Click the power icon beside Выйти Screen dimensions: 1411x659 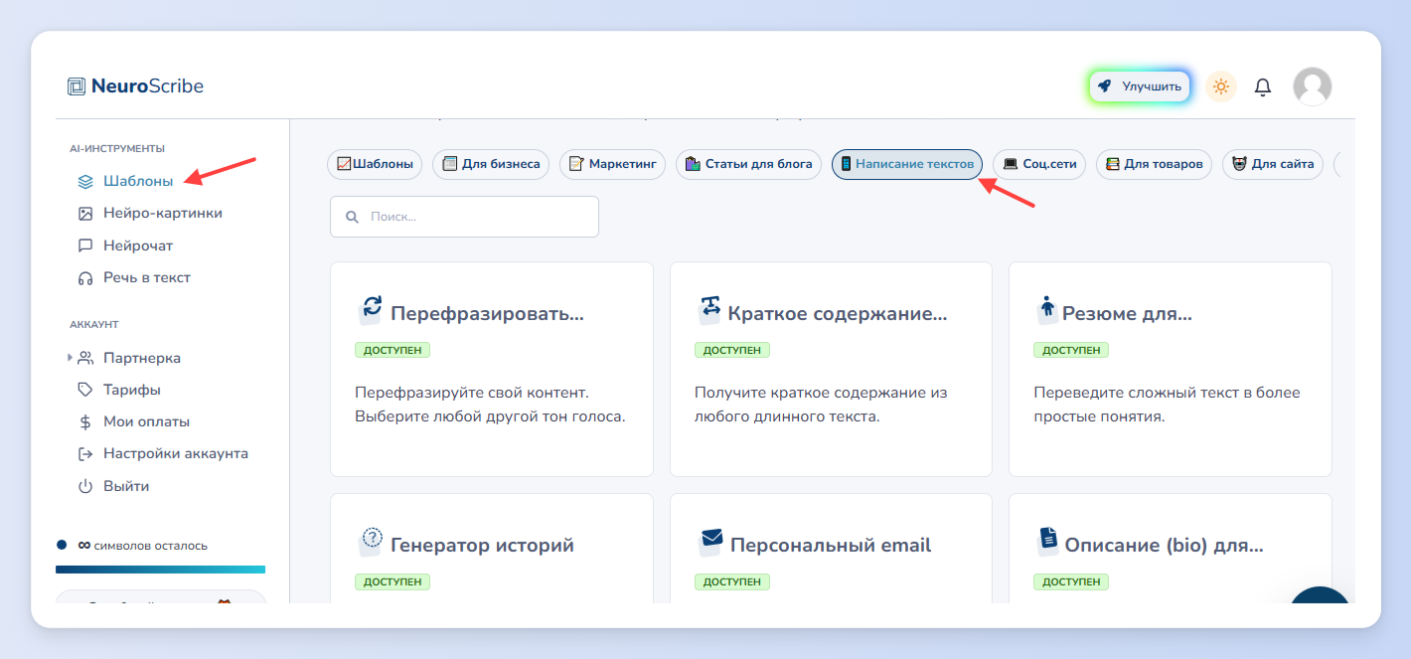pos(85,486)
